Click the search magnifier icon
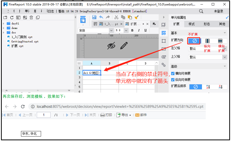 (x=201, y=11)
